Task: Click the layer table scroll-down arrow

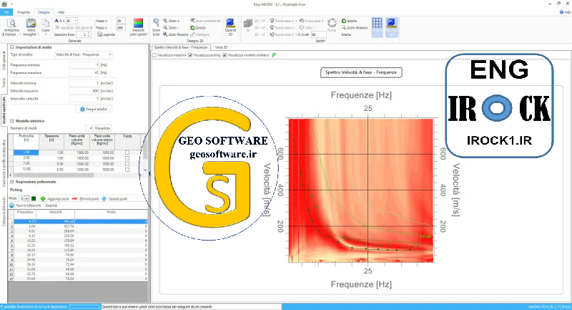Action: tap(145, 170)
